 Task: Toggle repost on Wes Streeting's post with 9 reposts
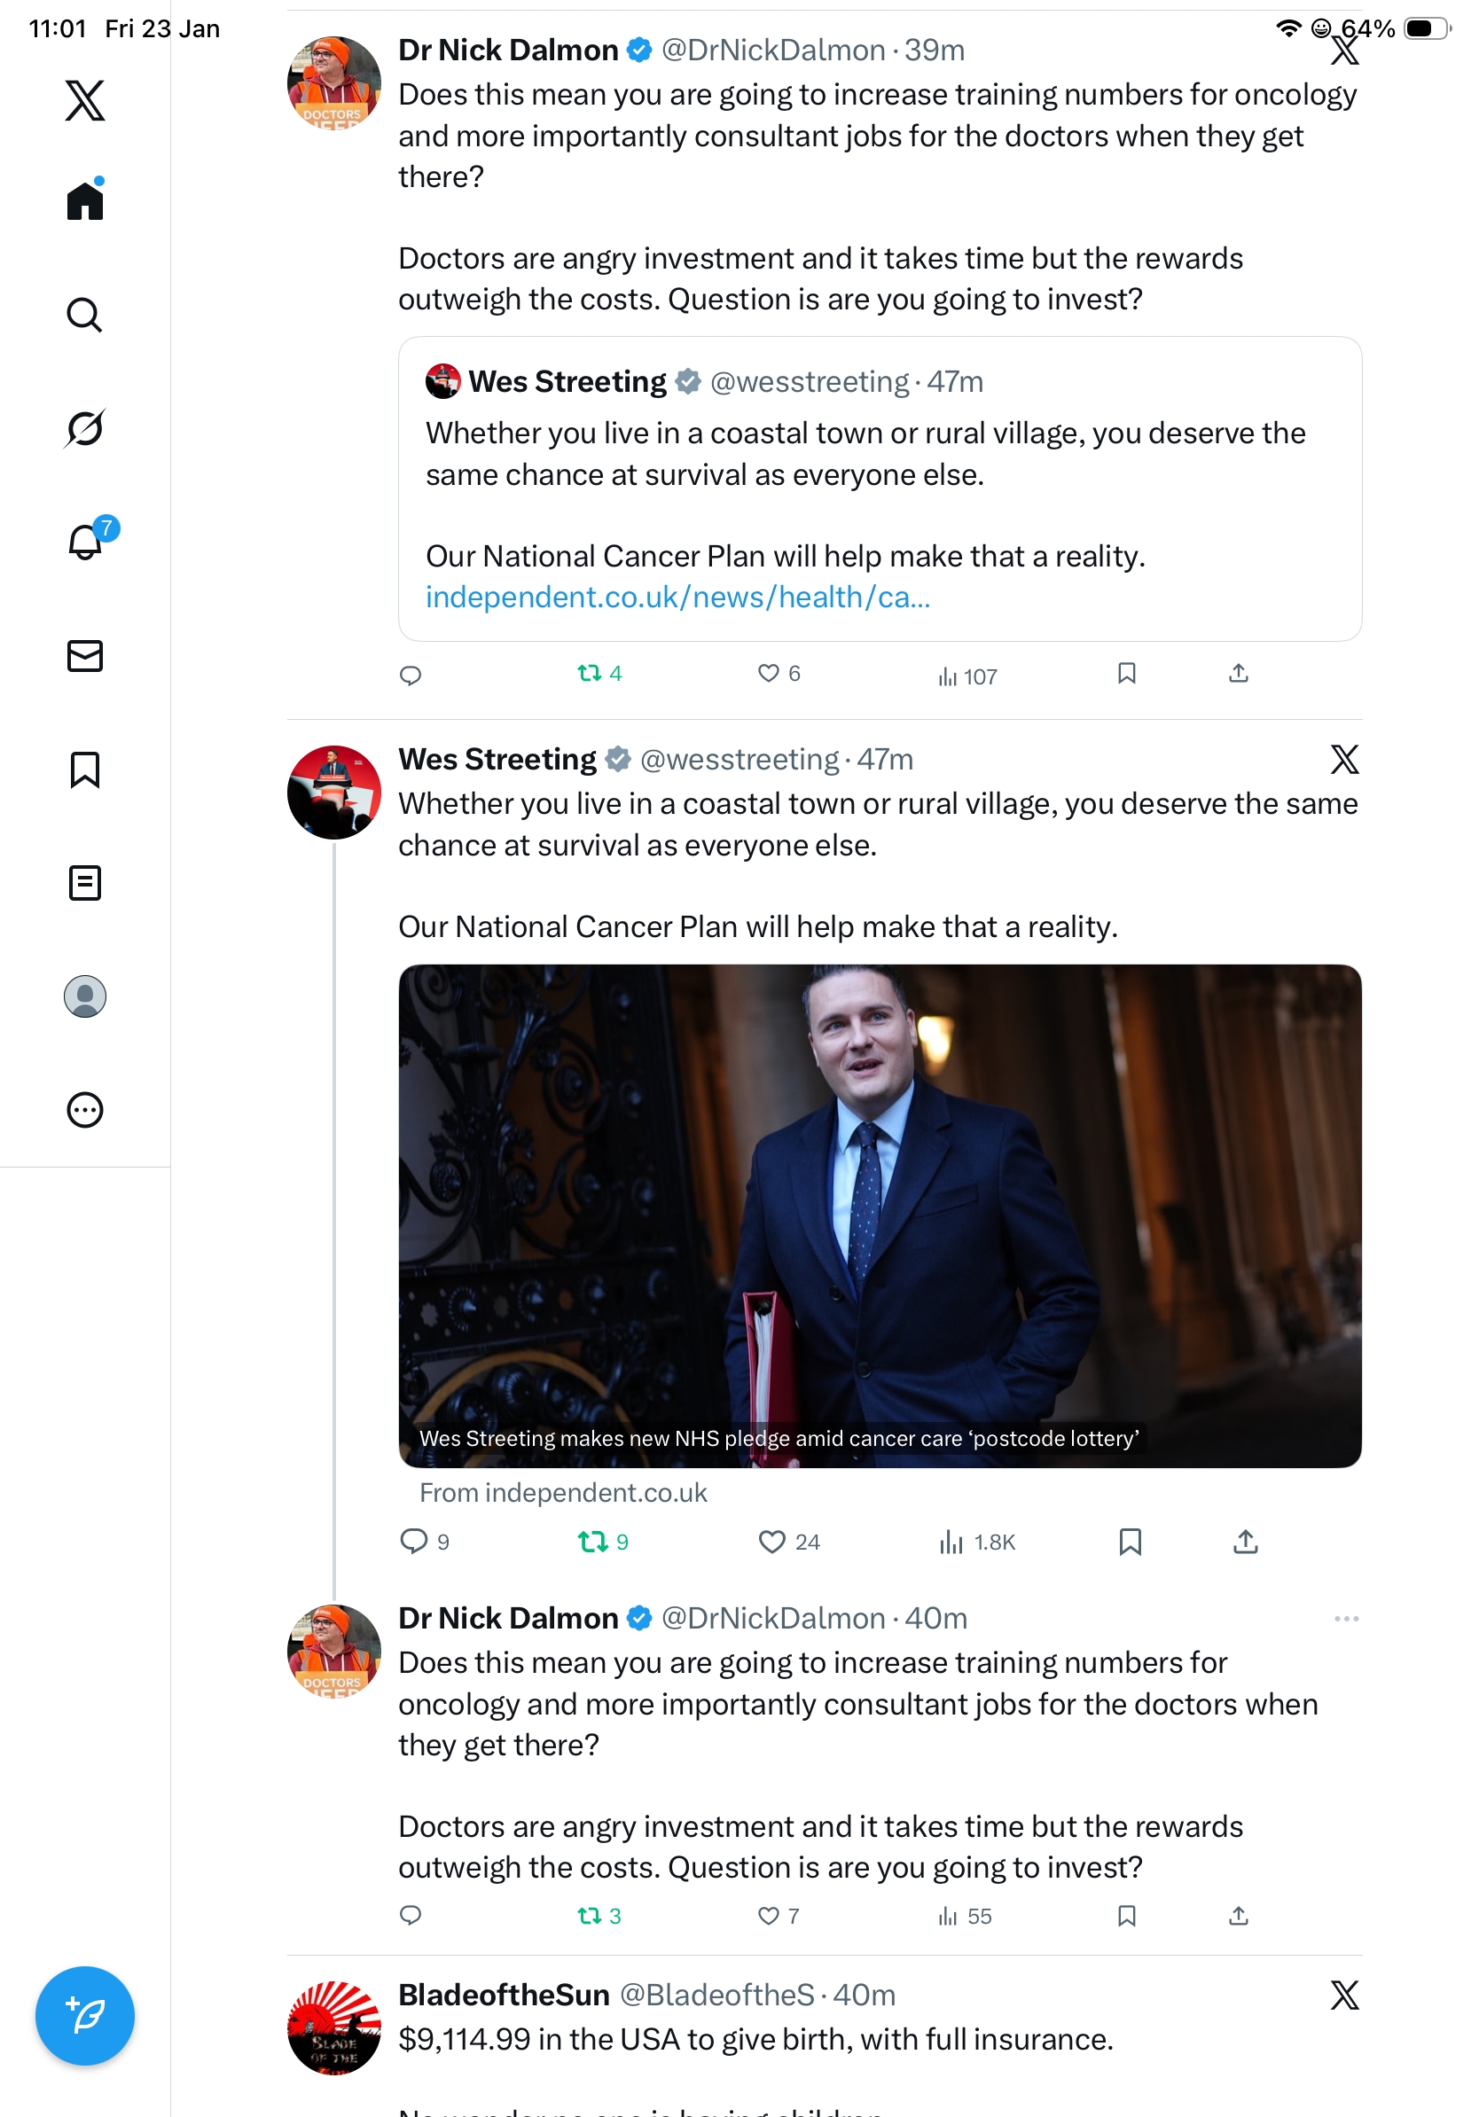click(x=592, y=1542)
